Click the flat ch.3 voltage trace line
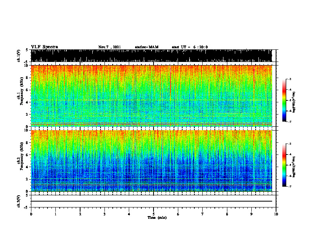The image size is (311, 240). coord(152,201)
